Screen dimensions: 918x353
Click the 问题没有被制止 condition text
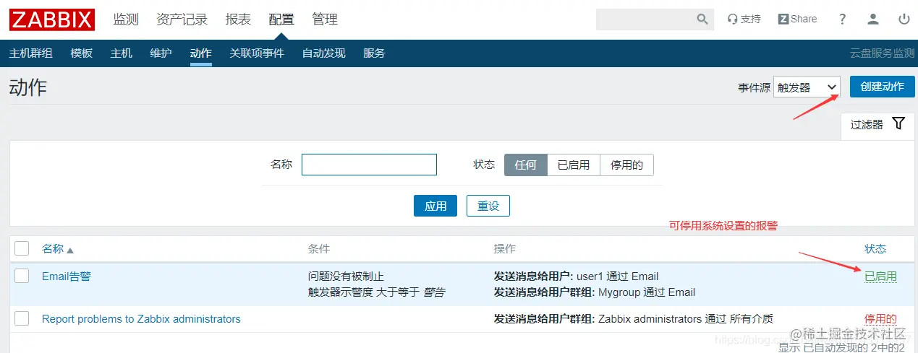tap(346, 276)
